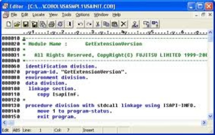Click the Cut scissors icon
Viewport: 215px width, 135px height.
click(98, 24)
